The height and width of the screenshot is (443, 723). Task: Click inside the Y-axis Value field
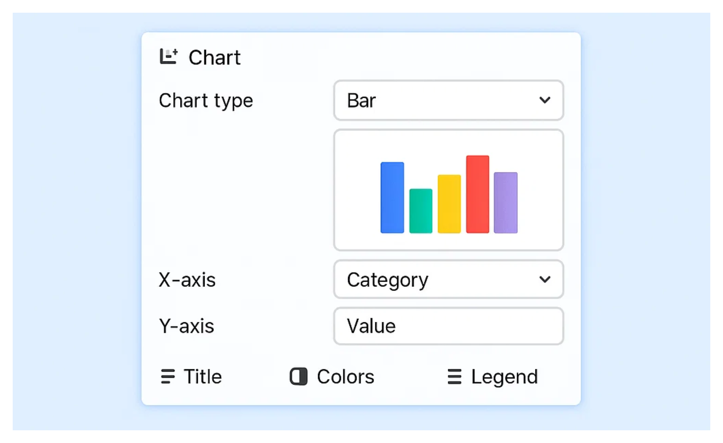pos(449,326)
